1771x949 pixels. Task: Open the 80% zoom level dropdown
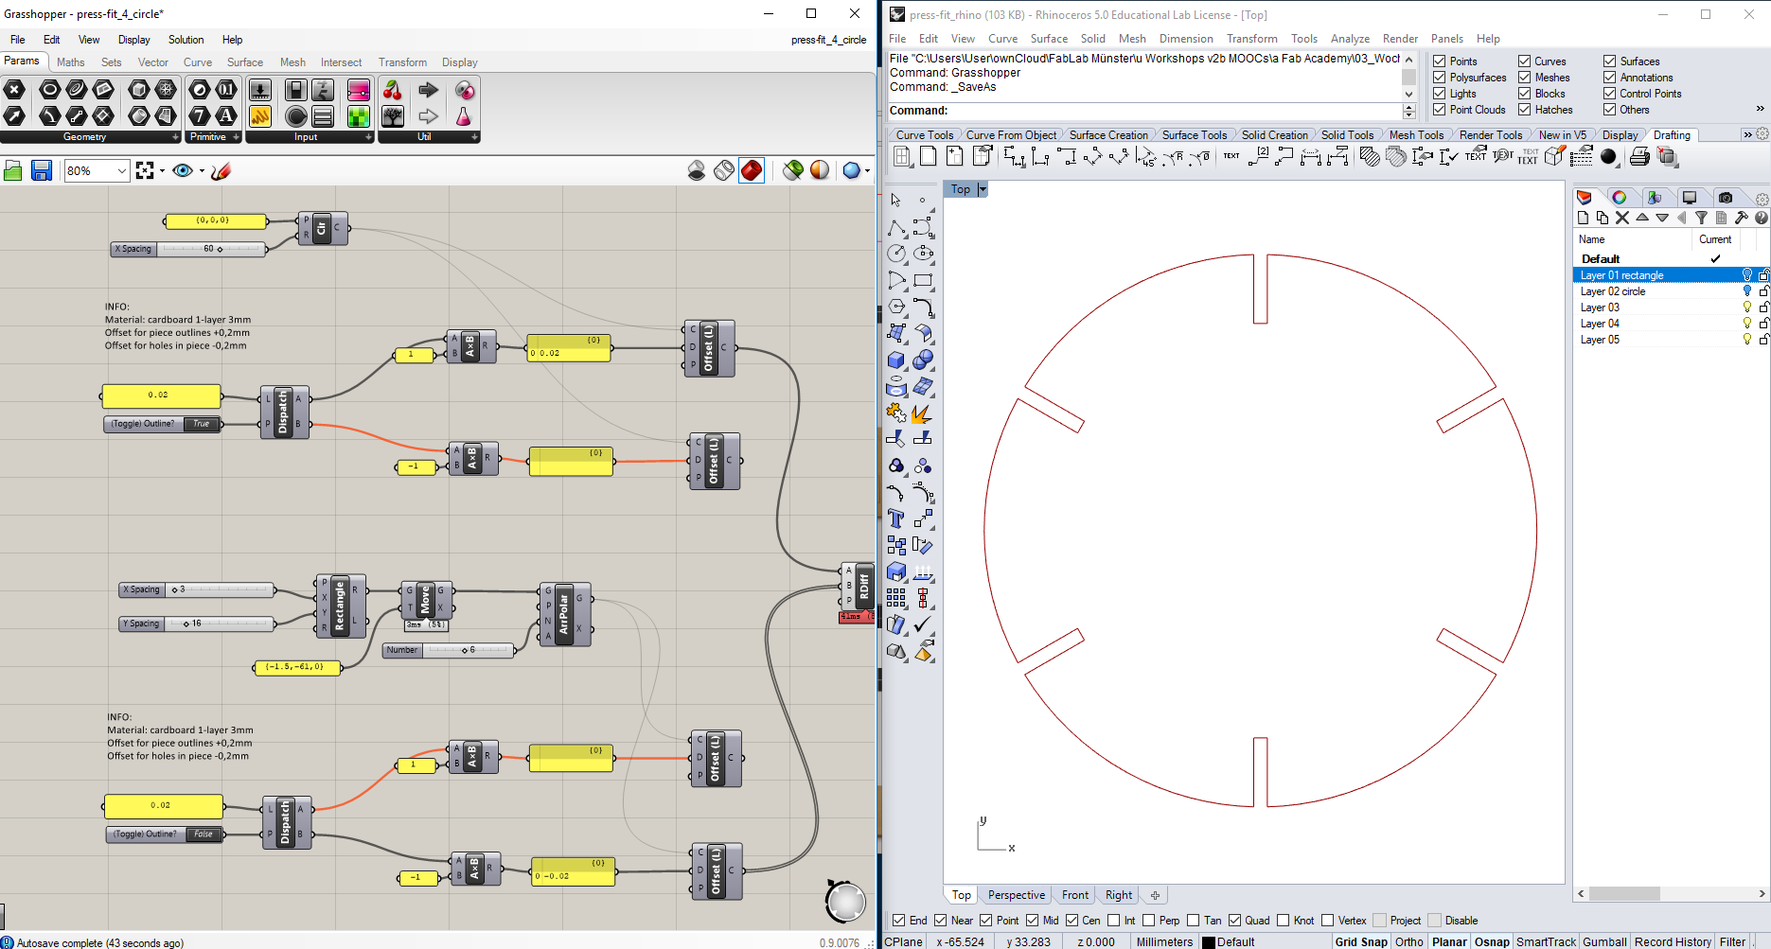point(122,171)
